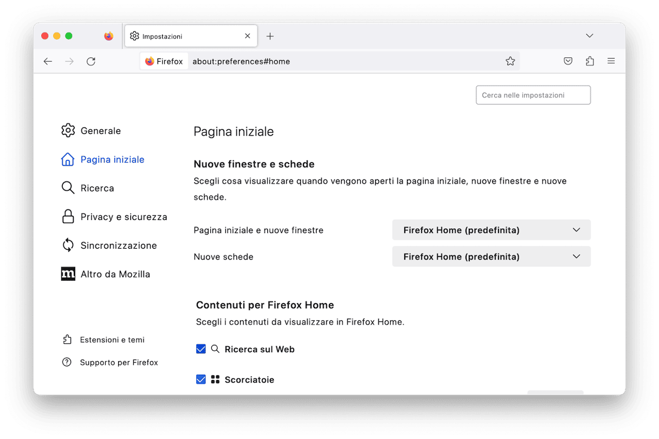Select the pinned Firefox tab
Viewport: 659px width, 439px height.
tap(109, 36)
